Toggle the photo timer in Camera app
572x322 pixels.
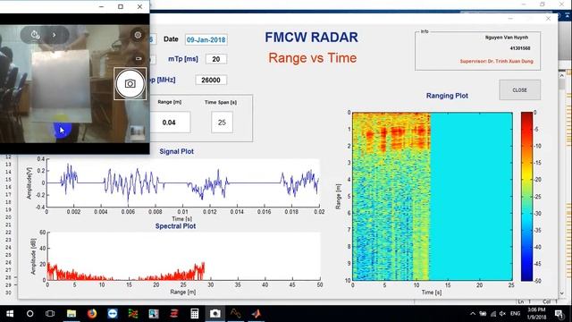coord(35,35)
